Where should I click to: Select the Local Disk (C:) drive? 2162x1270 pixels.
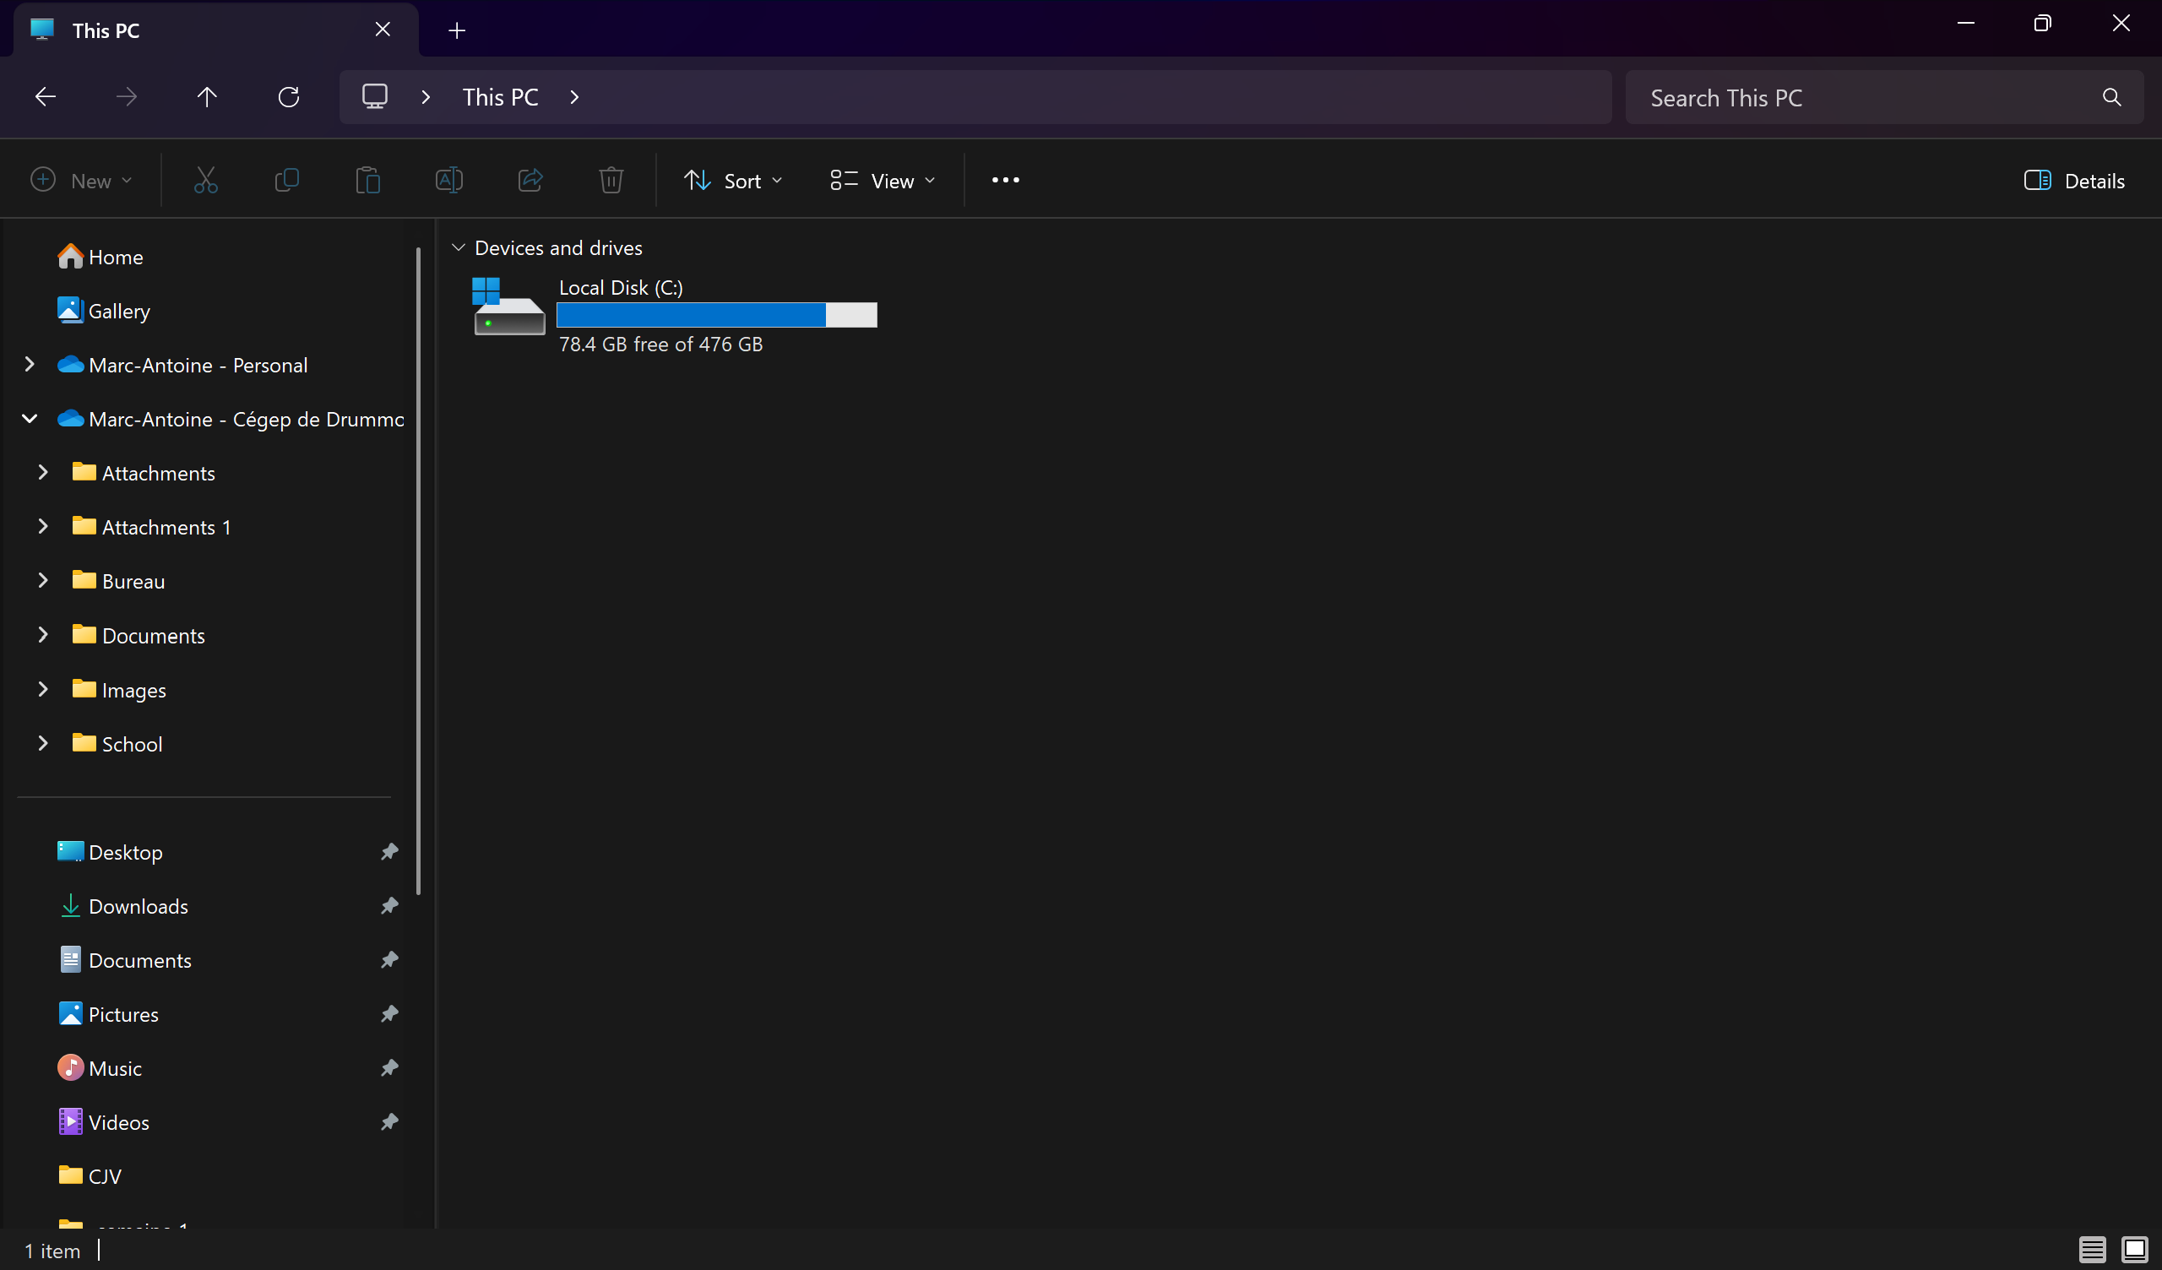pyautogui.click(x=620, y=288)
